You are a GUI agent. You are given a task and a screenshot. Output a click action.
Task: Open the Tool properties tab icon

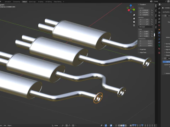pyautogui.click(x=159, y=8)
